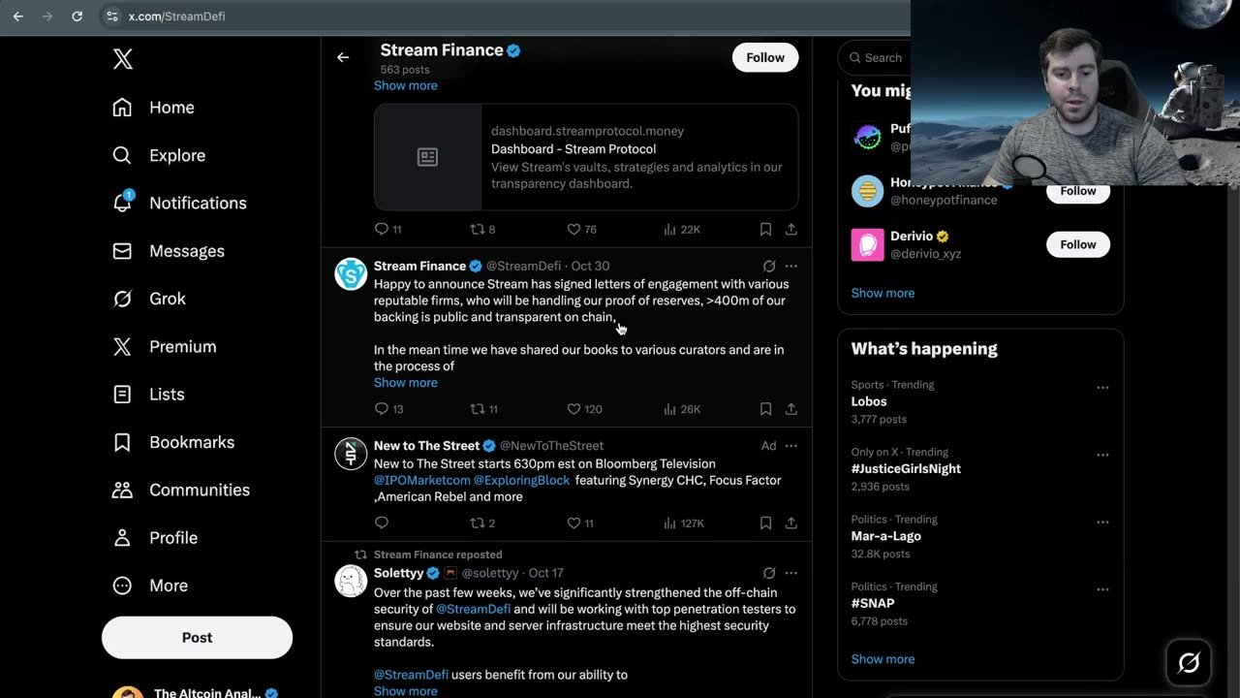Open Premium from the sidebar
Screen dimensions: 1240x698
click(x=165, y=346)
